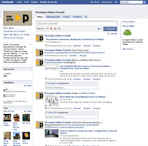Click the Compartir button
This screenshot has width=148, height=146.
click(110, 29)
